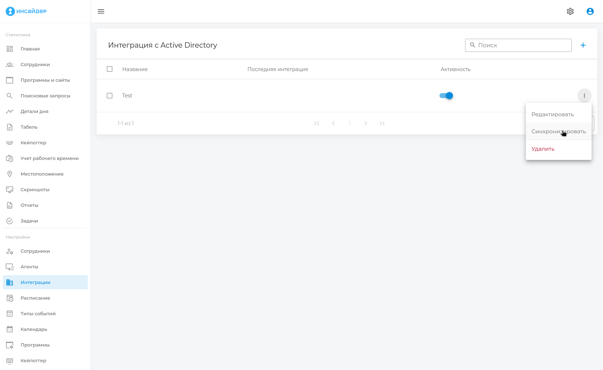Screen dimensions: 603x370
Task: Click the plus icon to add integration
Action: pyautogui.click(x=583, y=45)
